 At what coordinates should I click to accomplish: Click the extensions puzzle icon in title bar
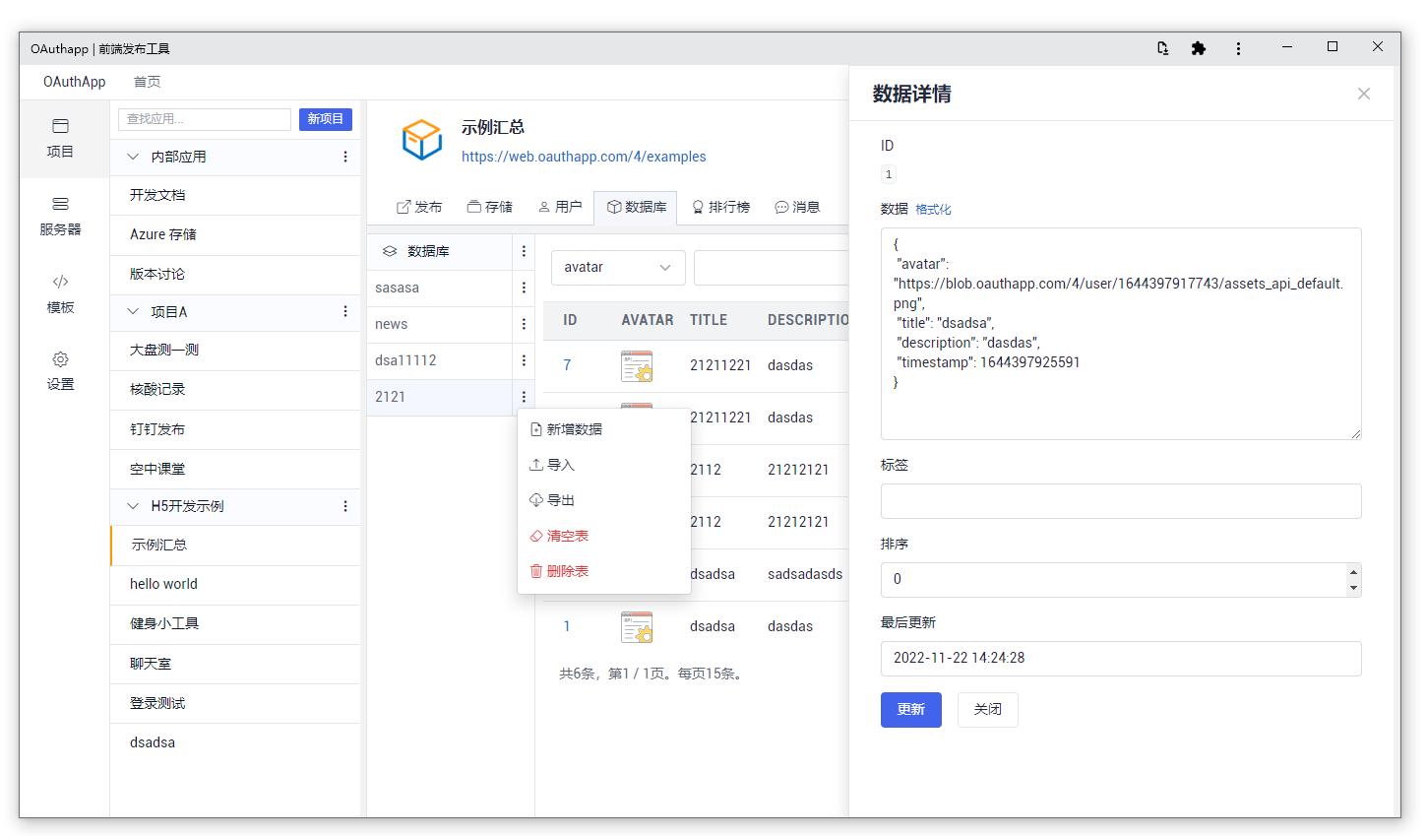(1198, 48)
